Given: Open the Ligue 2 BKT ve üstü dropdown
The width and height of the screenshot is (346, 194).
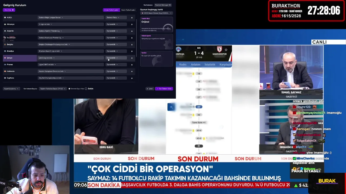Looking at the screenshot, I should coord(70,64).
